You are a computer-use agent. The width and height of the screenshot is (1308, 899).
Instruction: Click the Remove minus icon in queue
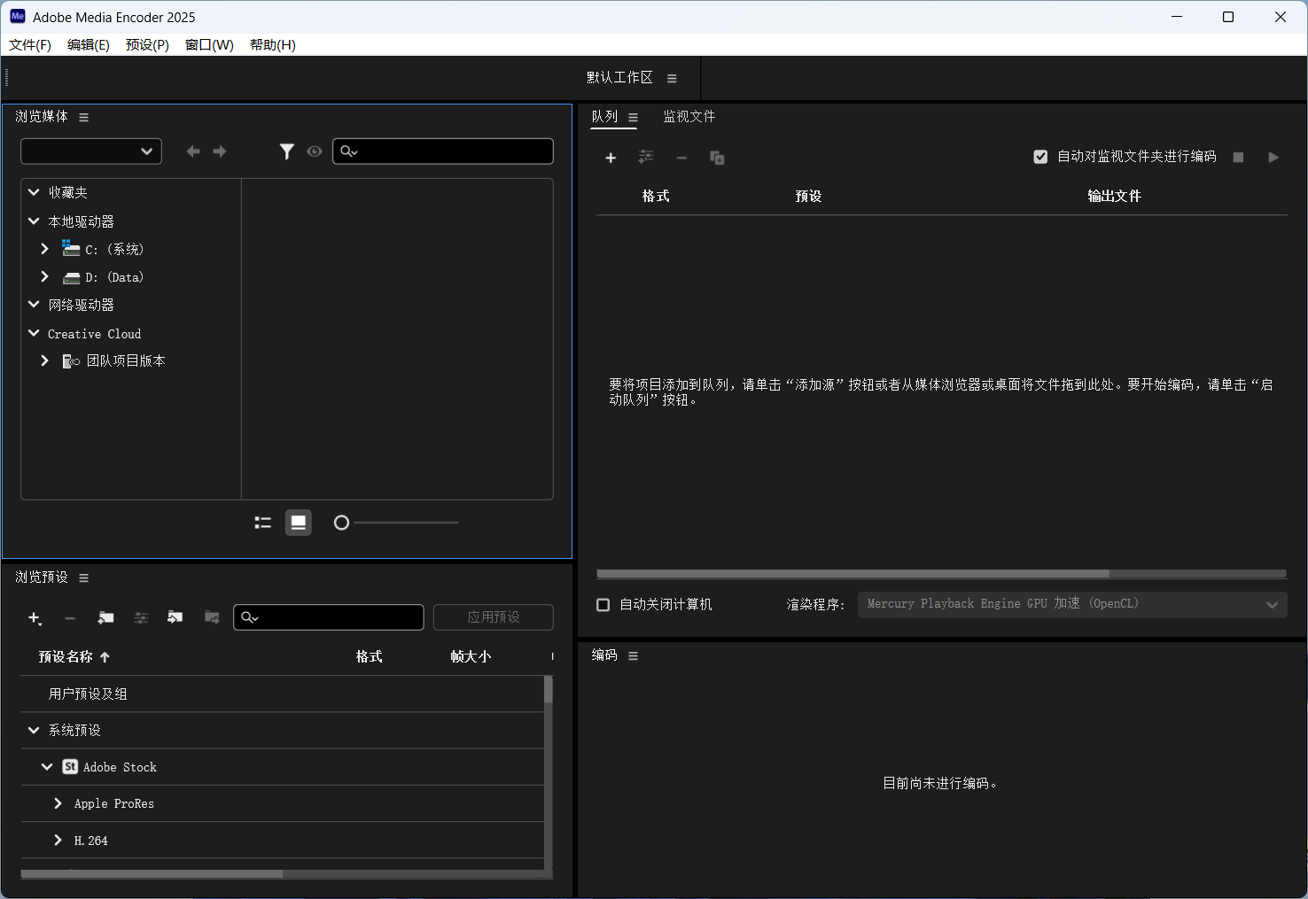tap(681, 158)
